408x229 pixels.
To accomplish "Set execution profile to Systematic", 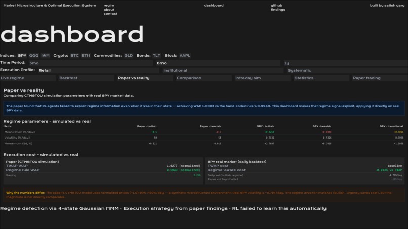I will tap(347, 70).
